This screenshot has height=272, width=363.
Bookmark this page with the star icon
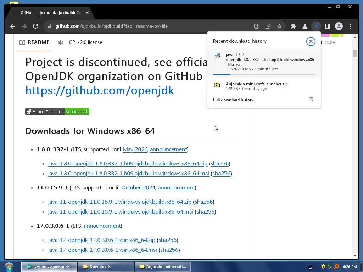coord(279,26)
